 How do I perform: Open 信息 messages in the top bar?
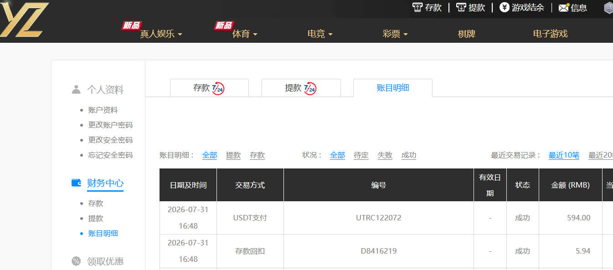(579, 8)
